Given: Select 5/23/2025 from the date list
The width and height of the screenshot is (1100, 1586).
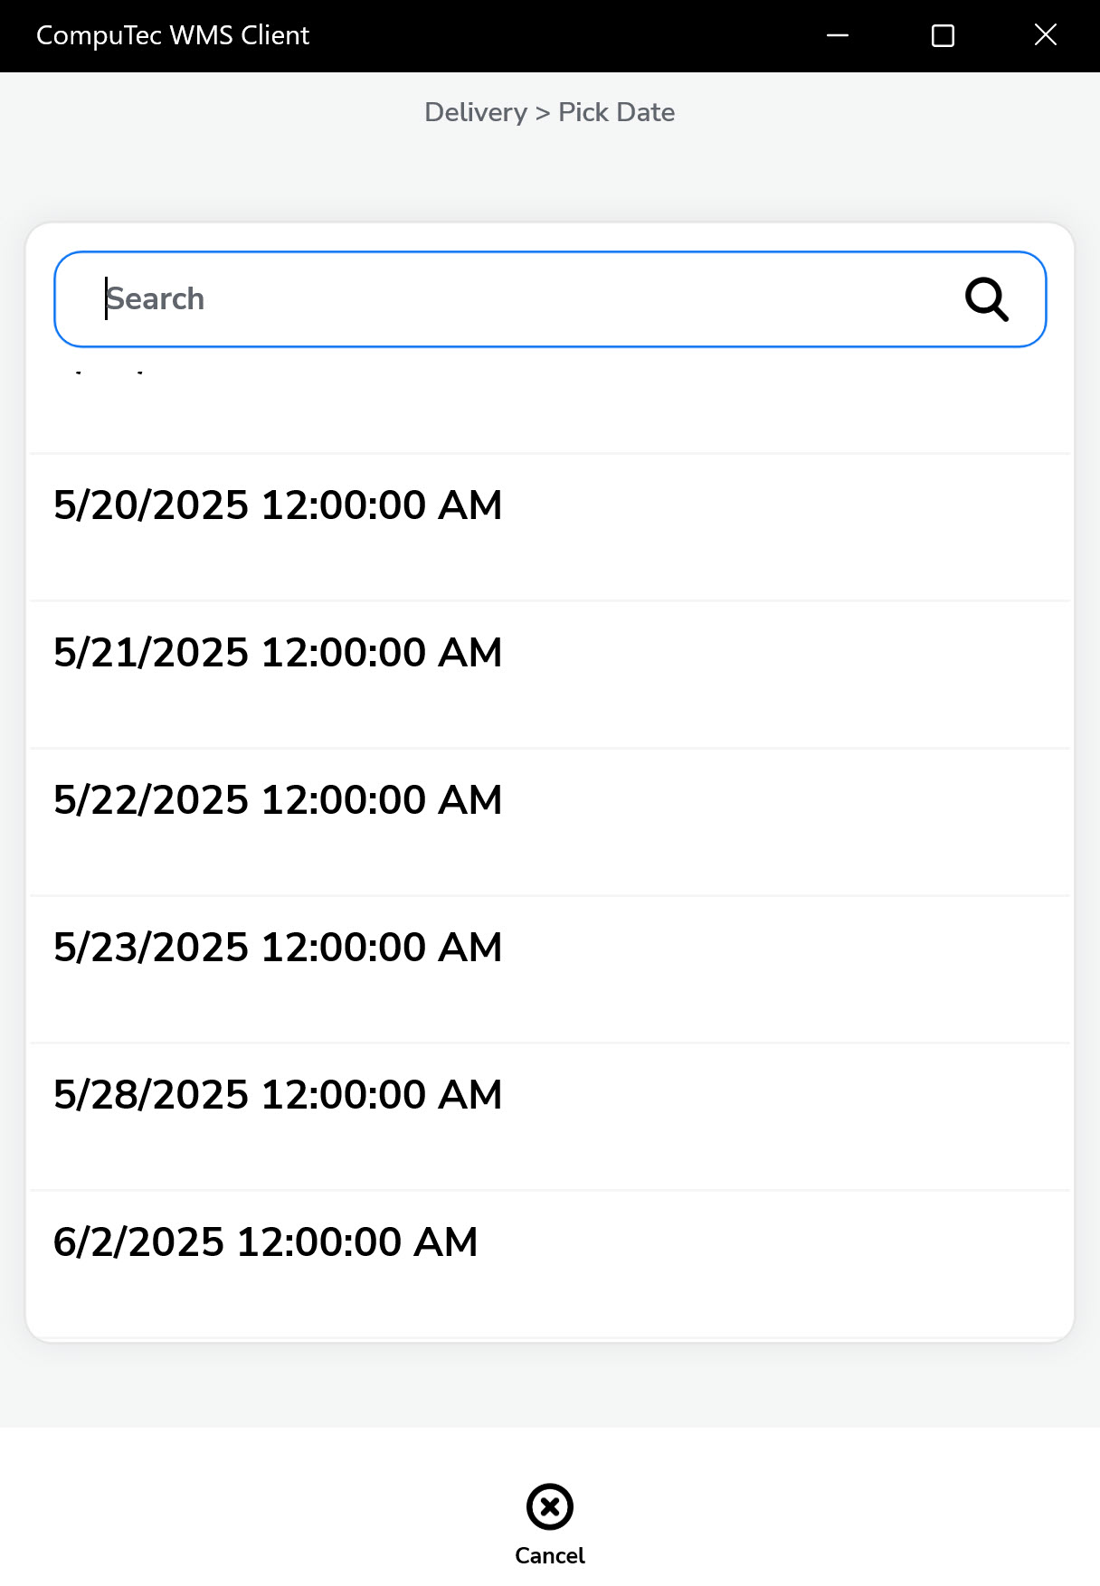Looking at the screenshot, I should click(278, 948).
